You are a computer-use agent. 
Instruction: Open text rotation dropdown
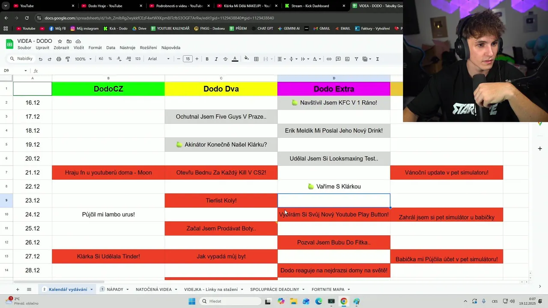pyautogui.click(x=316, y=59)
